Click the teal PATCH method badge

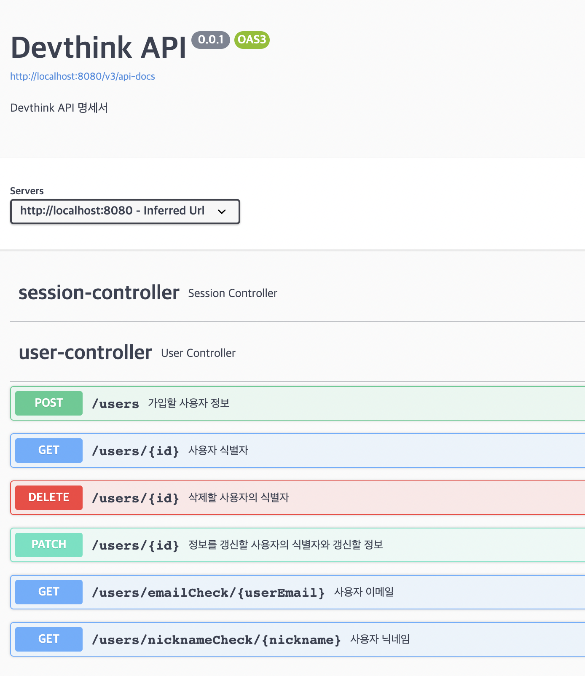pos(49,545)
